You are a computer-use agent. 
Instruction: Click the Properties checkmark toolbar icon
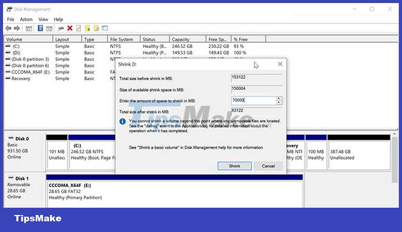(79, 28)
